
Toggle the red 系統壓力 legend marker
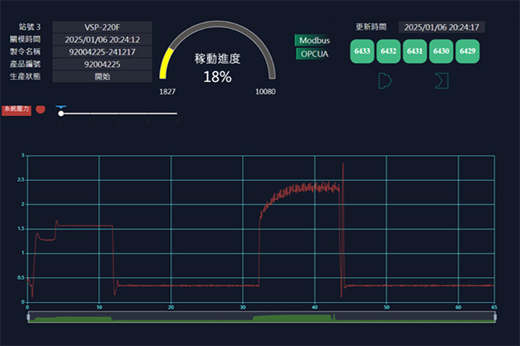[x=40, y=109]
